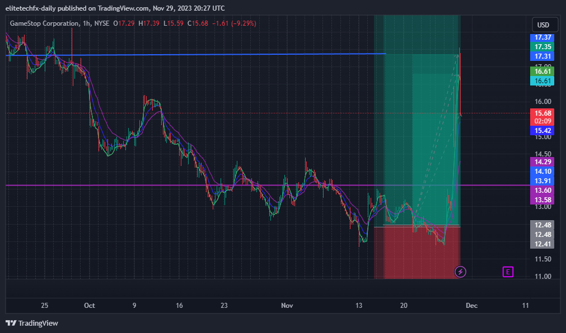Image resolution: width=566 pixels, height=333 pixels.
Task: Click the lightning bolt event marker
Action: coord(460,272)
